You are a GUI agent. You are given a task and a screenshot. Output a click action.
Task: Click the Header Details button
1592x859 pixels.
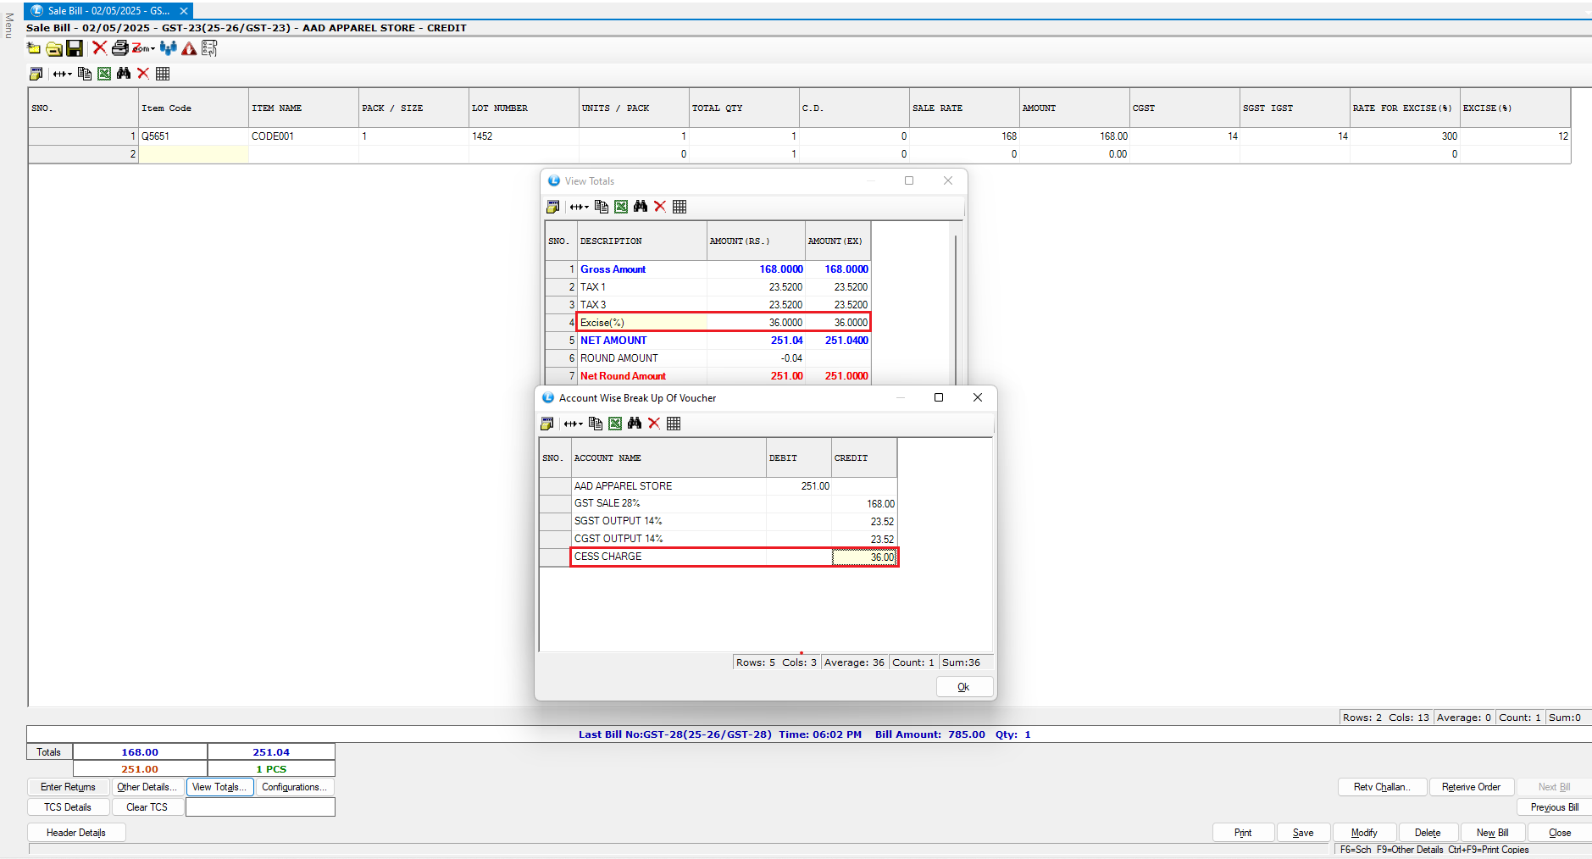pos(76,833)
